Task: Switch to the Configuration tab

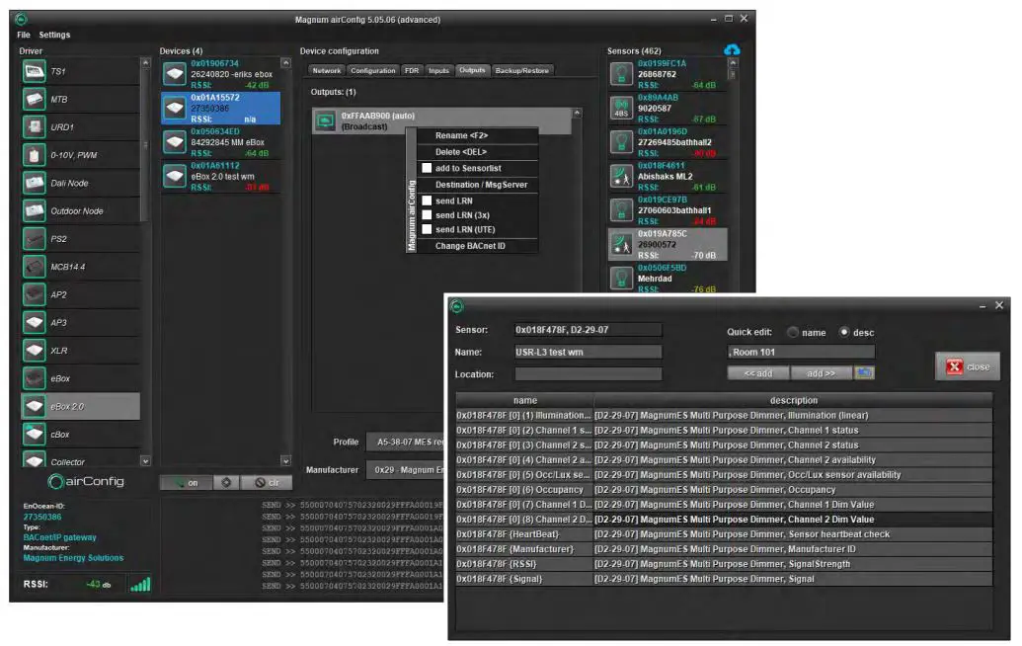Action: pyautogui.click(x=373, y=70)
